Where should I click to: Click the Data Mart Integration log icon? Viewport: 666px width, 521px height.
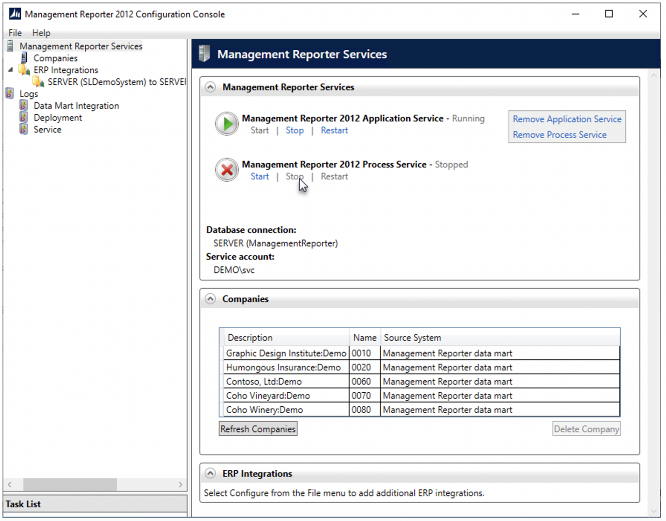pyautogui.click(x=23, y=105)
